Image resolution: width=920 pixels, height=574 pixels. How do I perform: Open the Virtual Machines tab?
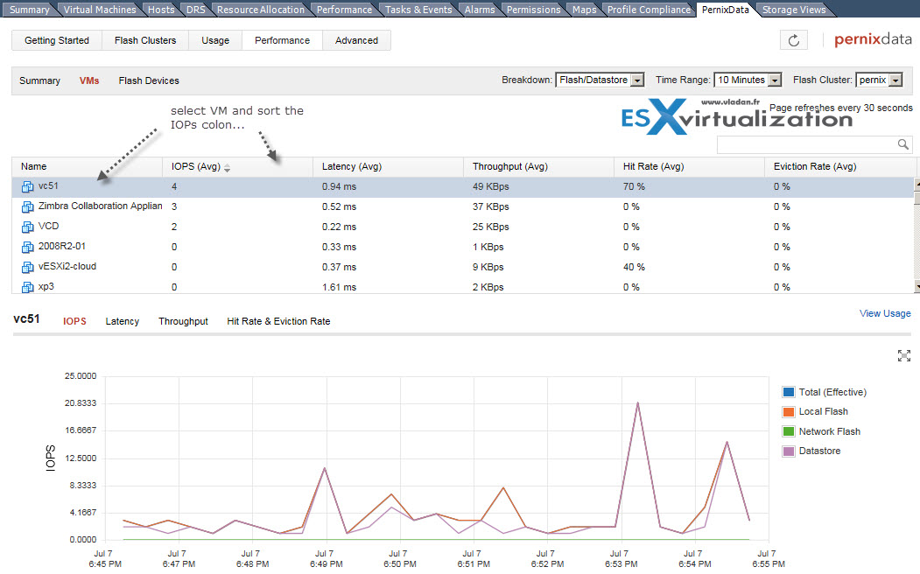pos(100,10)
